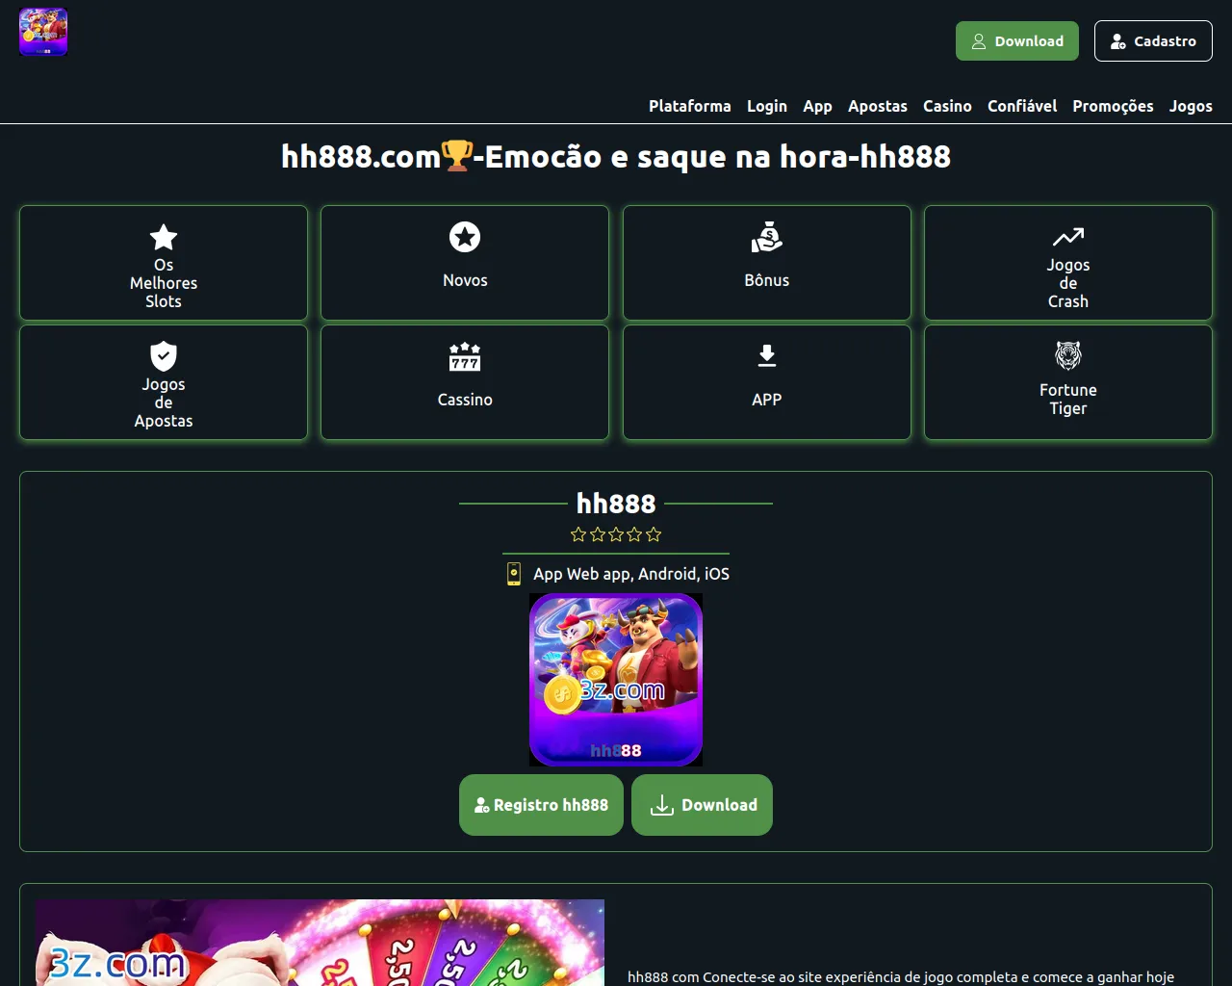Click the APP download arrow icon

coord(767,356)
